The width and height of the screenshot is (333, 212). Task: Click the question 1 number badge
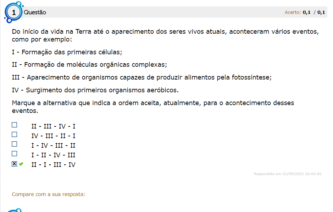click(13, 13)
